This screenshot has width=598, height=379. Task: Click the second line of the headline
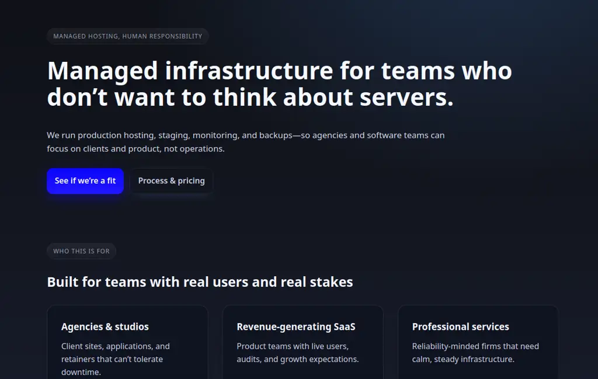pyautogui.click(x=250, y=97)
